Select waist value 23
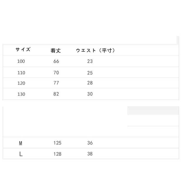 (x=90, y=61)
